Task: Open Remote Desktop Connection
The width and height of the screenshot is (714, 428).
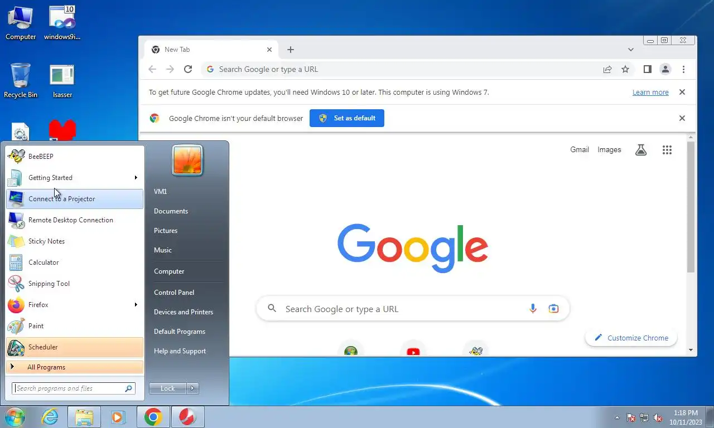Action: point(75,220)
